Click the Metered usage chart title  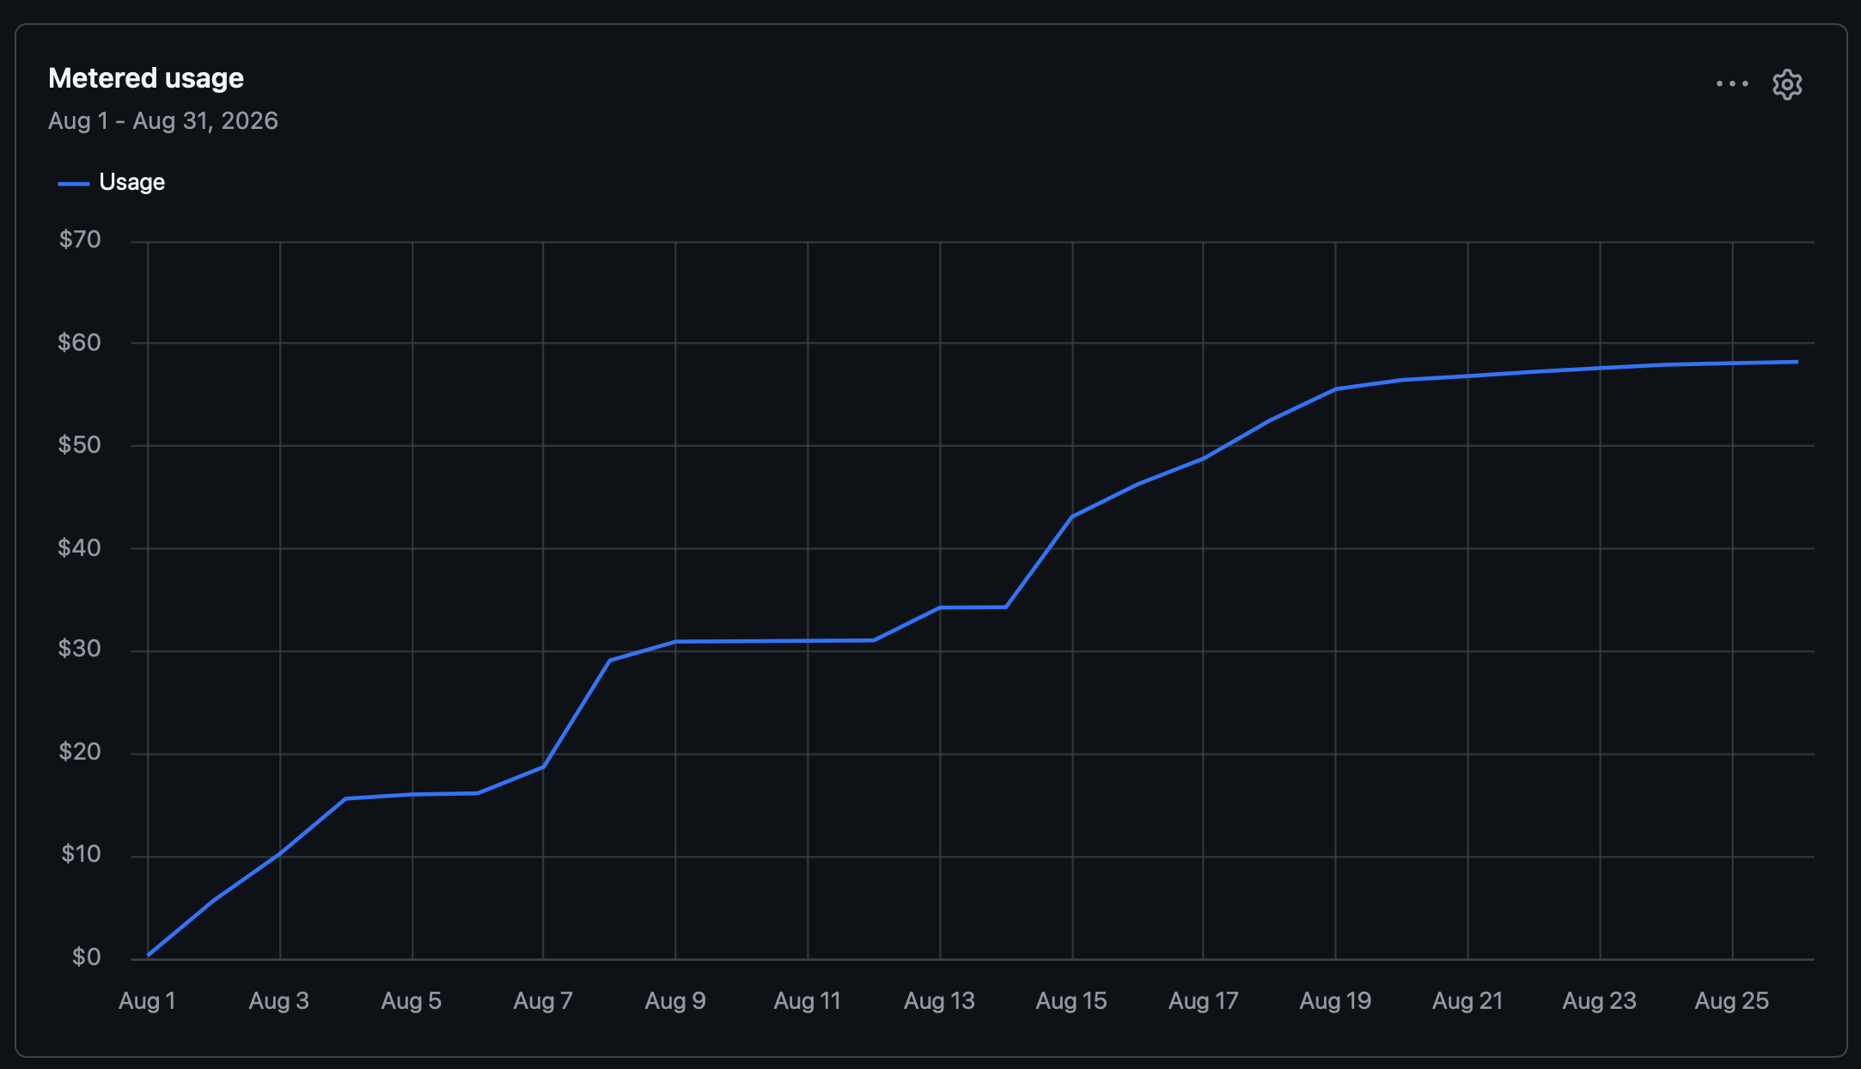(x=146, y=78)
